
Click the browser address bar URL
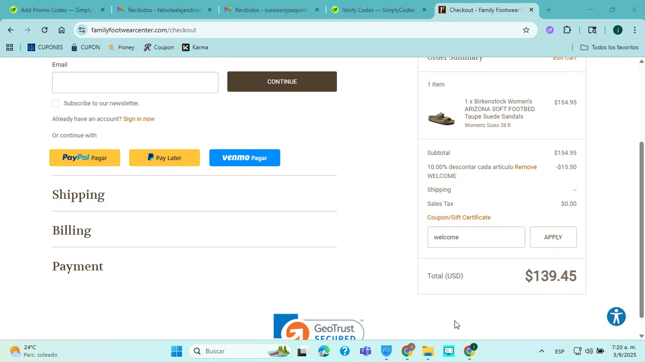coord(144,30)
